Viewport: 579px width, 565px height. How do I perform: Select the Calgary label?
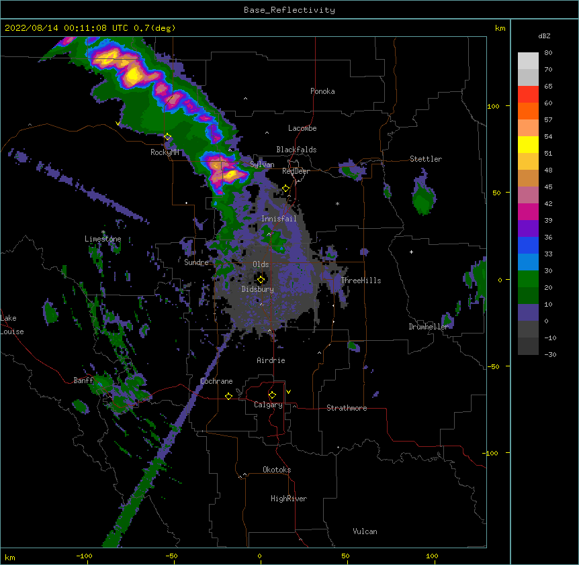click(x=268, y=405)
